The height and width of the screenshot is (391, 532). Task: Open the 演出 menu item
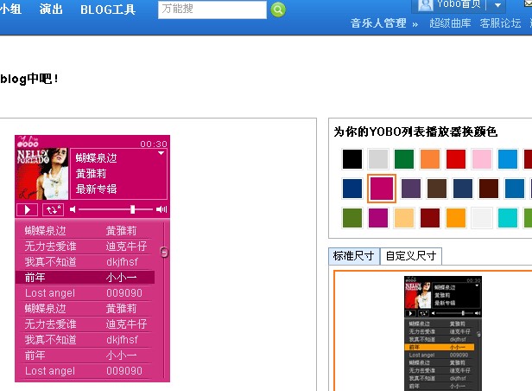(x=51, y=9)
